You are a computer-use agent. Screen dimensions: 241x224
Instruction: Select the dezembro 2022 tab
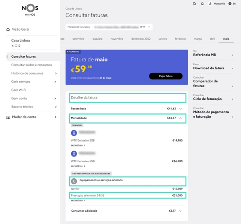tap(141, 39)
